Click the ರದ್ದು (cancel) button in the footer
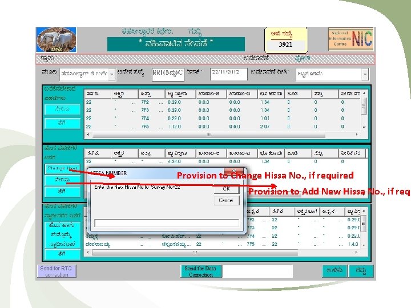 click(361, 271)
